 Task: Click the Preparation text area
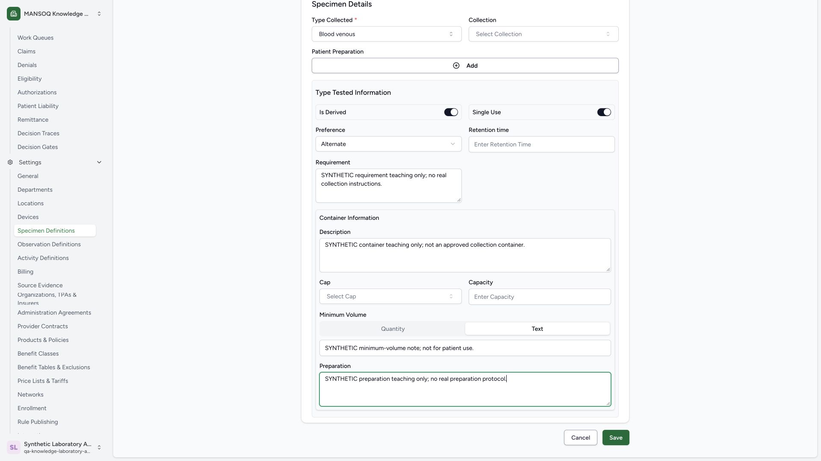(x=465, y=389)
